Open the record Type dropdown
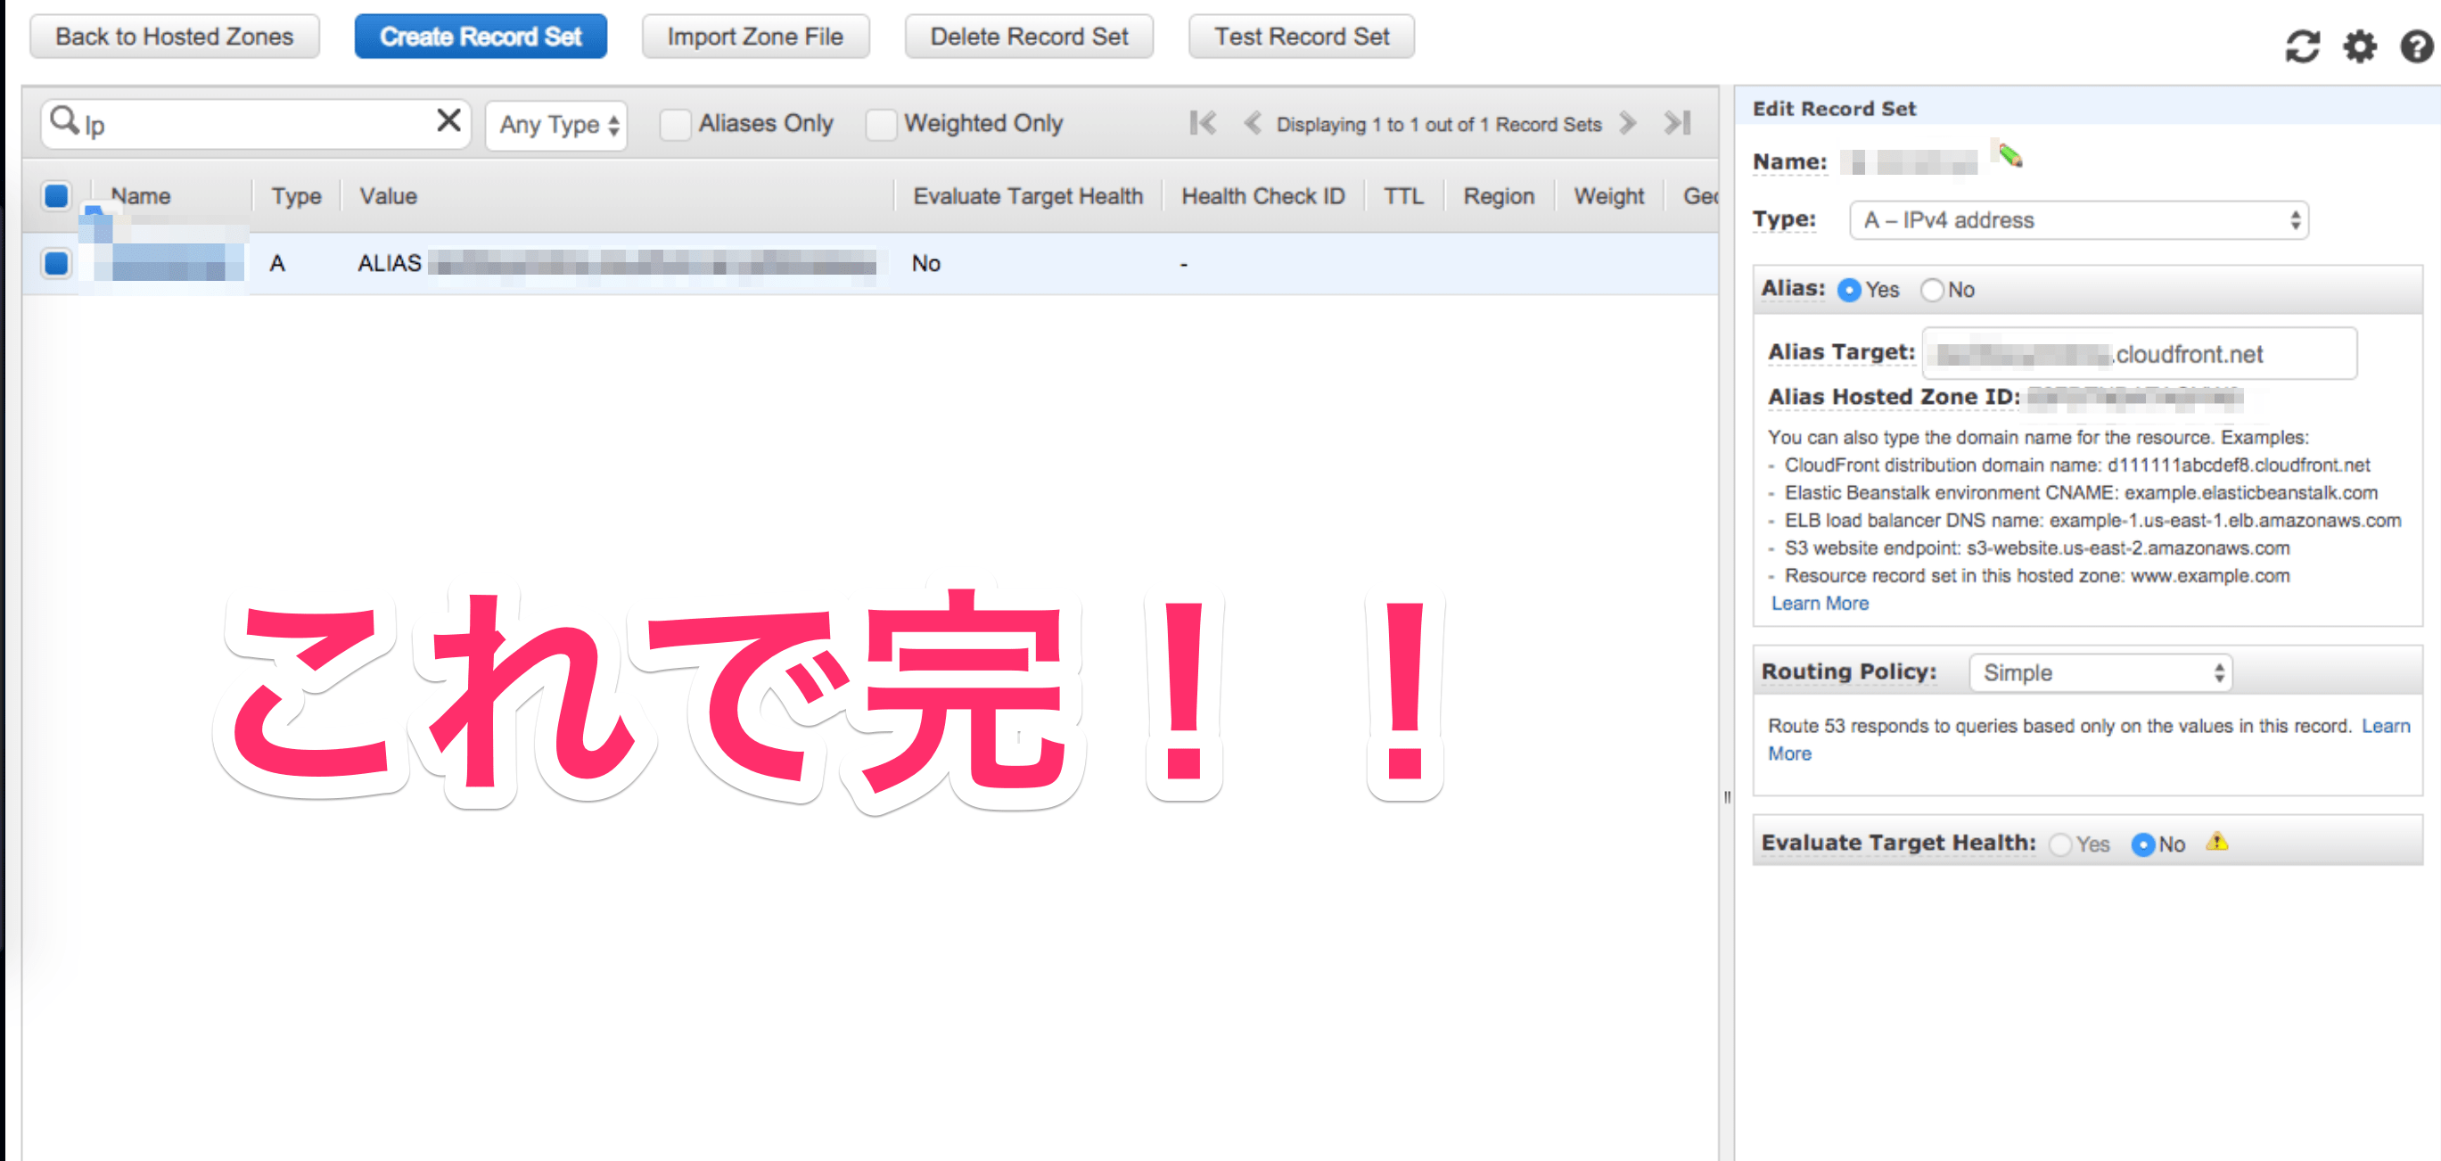The image size is (2441, 1161). click(2079, 221)
